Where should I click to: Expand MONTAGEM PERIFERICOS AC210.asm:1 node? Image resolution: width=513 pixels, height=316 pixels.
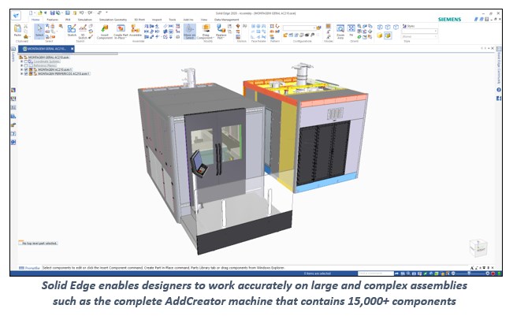coord(21,74)
